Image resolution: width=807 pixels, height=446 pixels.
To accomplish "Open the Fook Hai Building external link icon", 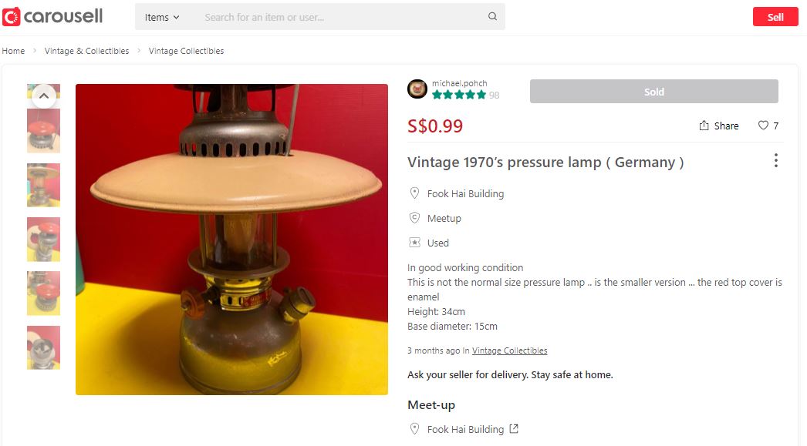I will coord(514,428).
